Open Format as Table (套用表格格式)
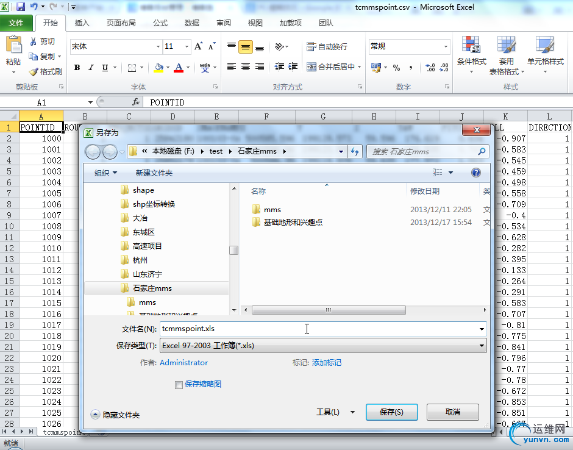Image resolution: width=573 pixels, height=450 pixels. pyautogui.click(x=507, y=55)
